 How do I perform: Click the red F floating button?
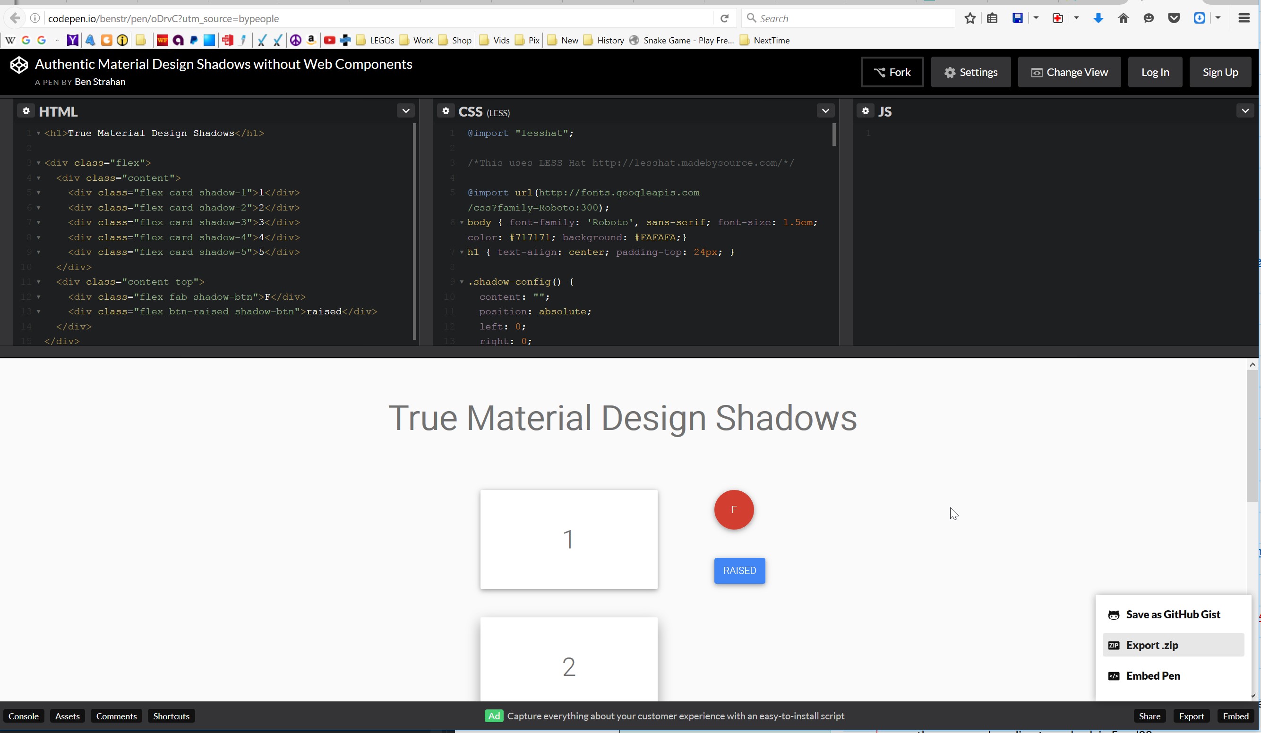click(734, 509)
